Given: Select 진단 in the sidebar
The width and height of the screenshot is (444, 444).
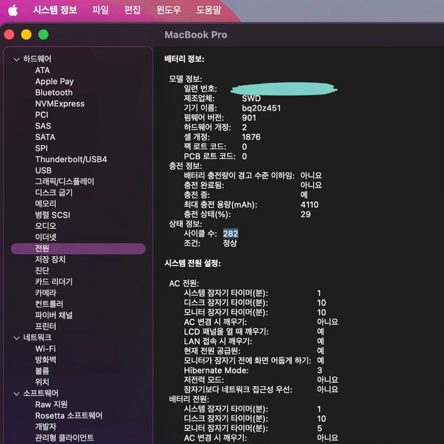Looking at the screenshot, I should point(42,271).
